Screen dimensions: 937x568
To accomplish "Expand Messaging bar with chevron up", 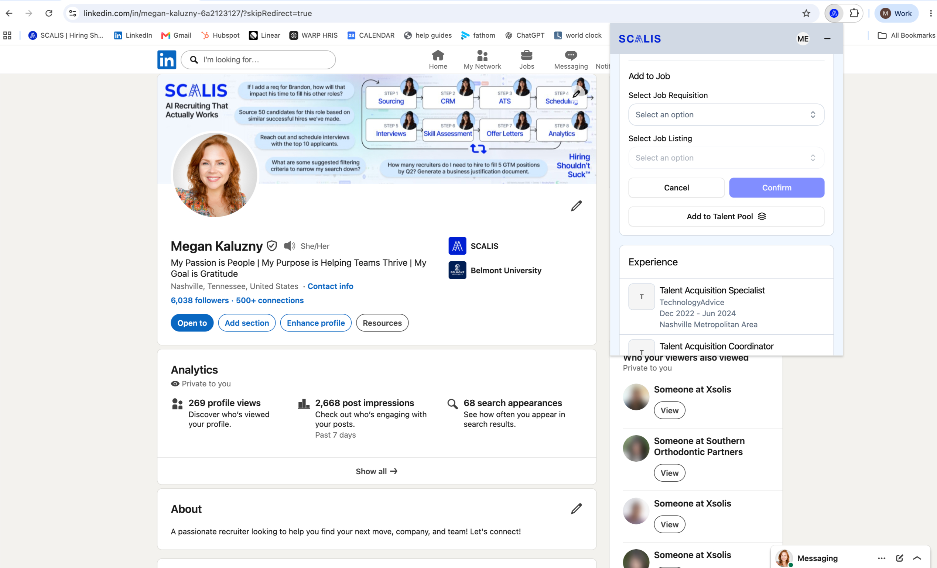I will tap(917, 558).
